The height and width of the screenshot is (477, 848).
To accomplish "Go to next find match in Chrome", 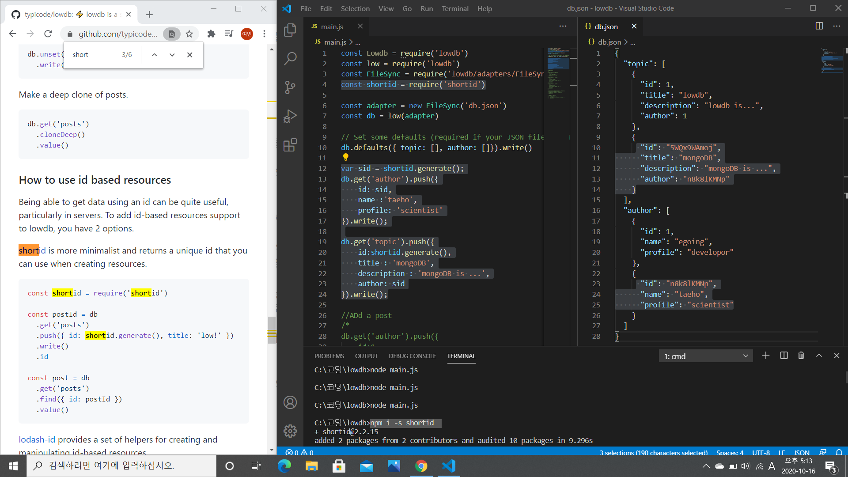I will (x=172, y=55).
